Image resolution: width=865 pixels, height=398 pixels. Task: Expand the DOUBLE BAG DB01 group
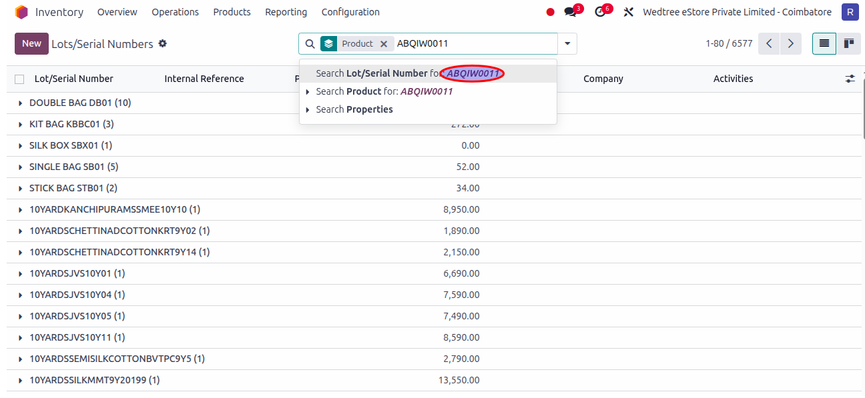coord(21,103)
